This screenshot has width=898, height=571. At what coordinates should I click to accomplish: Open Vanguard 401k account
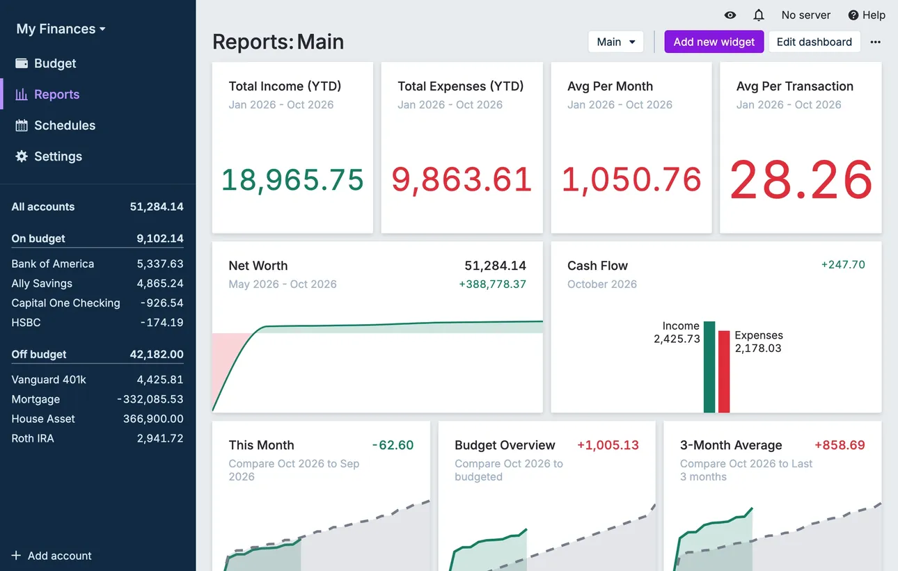click(x=97, y=380)
